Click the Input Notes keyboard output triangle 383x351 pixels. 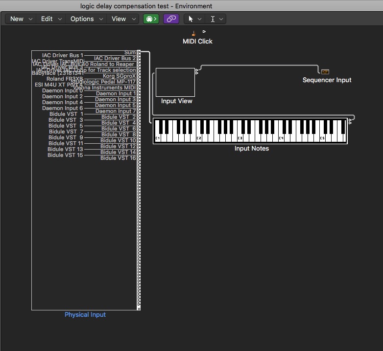click(350, 120)
